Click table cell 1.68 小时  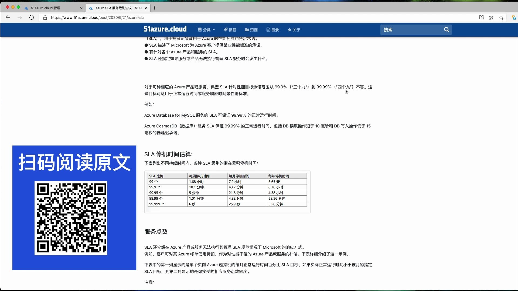(x=207, y=182)
